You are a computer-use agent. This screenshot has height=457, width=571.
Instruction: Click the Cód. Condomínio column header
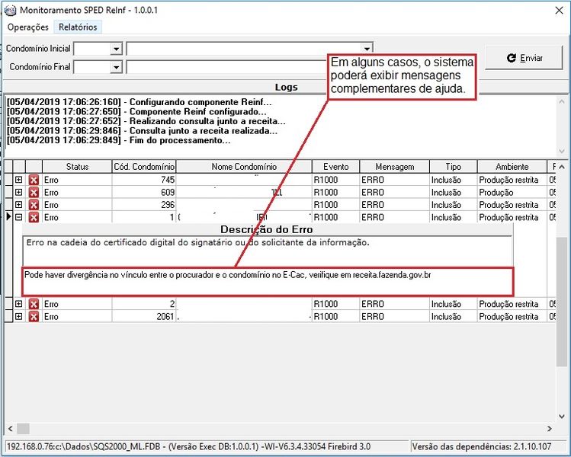(144, 167)
